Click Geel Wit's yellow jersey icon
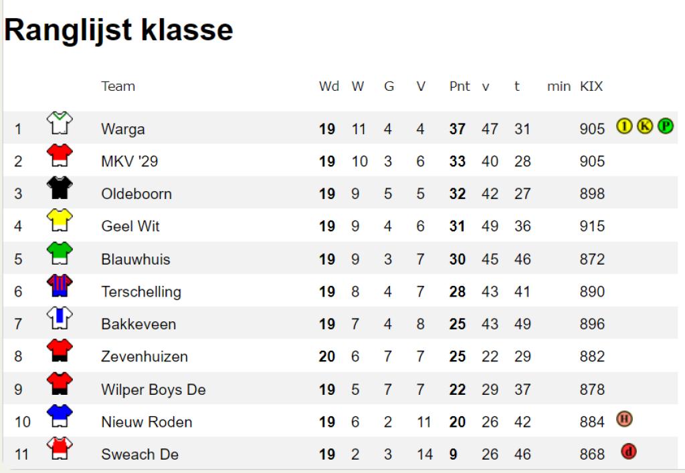Screen dimensions: 685x473 tap(60, 220)
